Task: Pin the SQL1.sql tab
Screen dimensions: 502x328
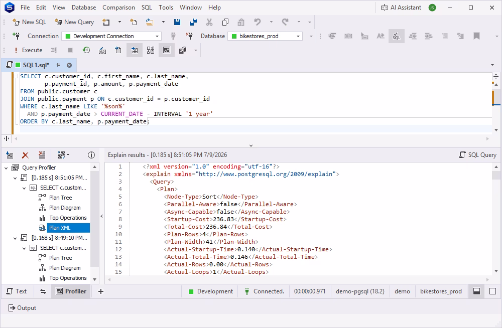Action: (x=58, y=65)
